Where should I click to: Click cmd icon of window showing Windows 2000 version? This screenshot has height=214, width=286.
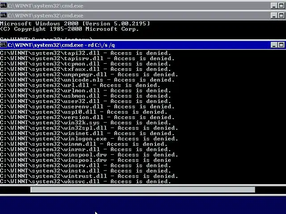[x=4, y=15]
